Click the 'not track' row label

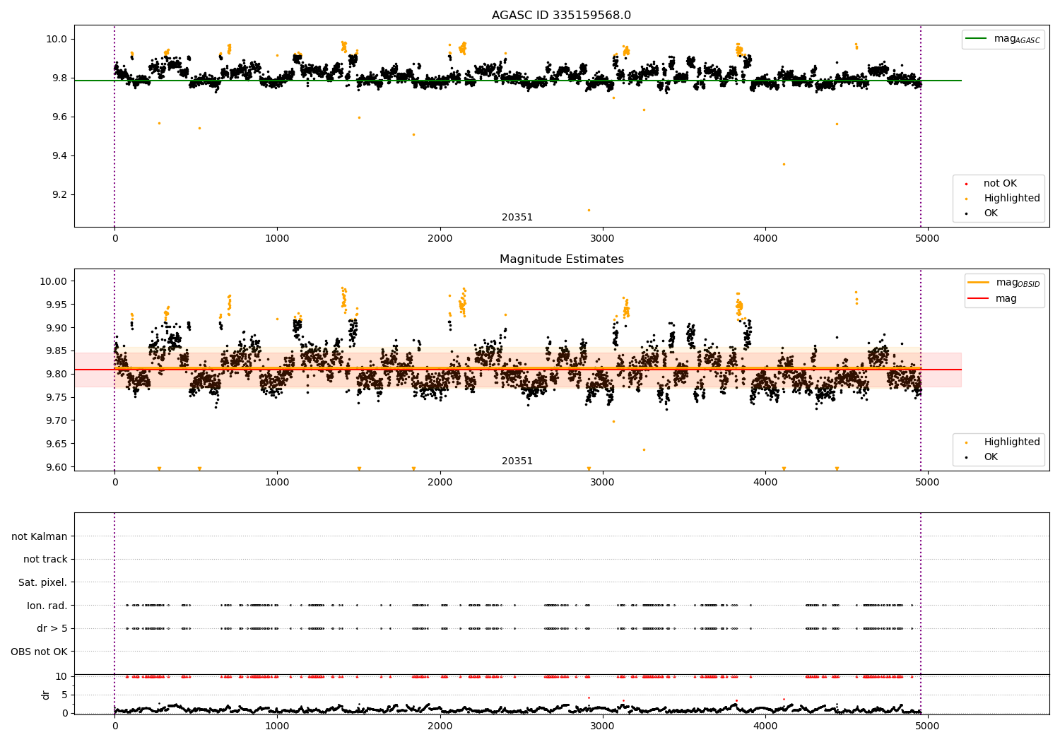pos(45,559)
